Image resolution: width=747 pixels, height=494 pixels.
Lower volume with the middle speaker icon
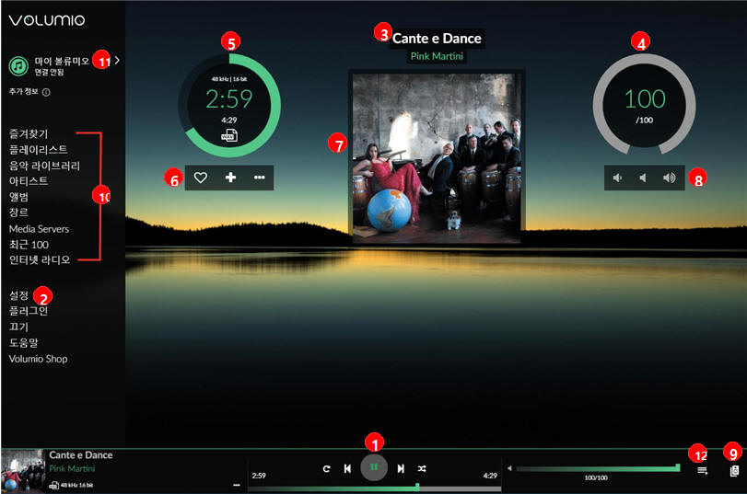pyautogui.click(x=643, y=178)
